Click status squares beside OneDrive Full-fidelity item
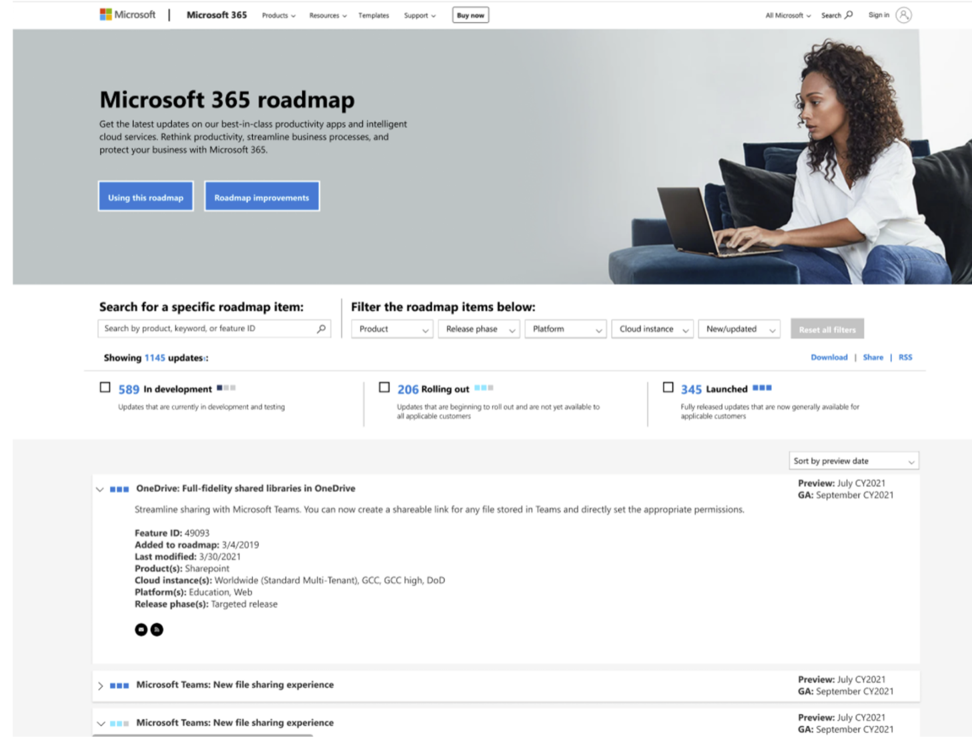This screenshot has height=738, width=972. tap(119, 489)
